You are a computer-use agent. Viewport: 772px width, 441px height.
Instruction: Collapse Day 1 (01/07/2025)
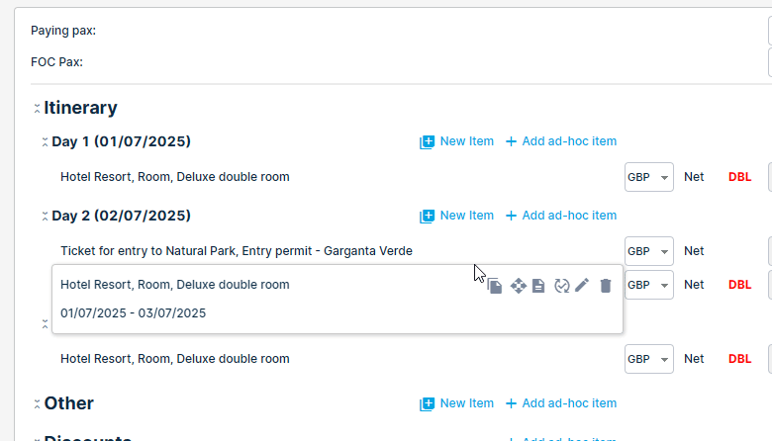(x=45, y=142)
